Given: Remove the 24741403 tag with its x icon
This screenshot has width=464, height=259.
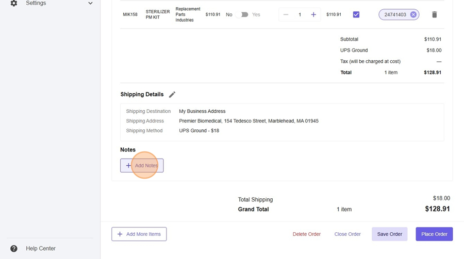Looking at the screenshot, I should point(413,15).
